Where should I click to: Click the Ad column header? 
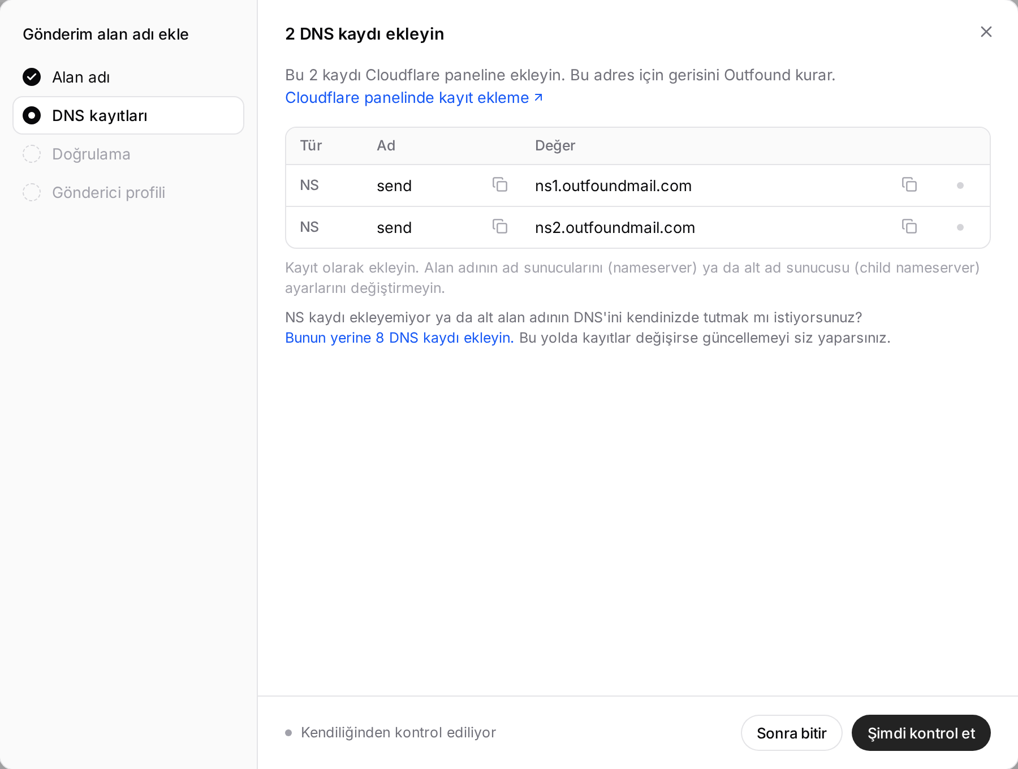[x=386, y=145]
